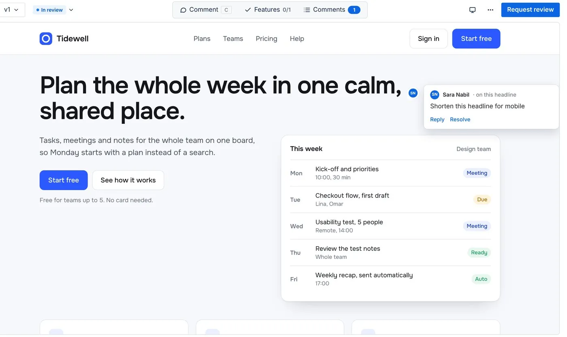Image resolution: width=567 pixels, height=337 pixels.
Task: Open the three-dots more options menu
Action: tap(490, 10)
